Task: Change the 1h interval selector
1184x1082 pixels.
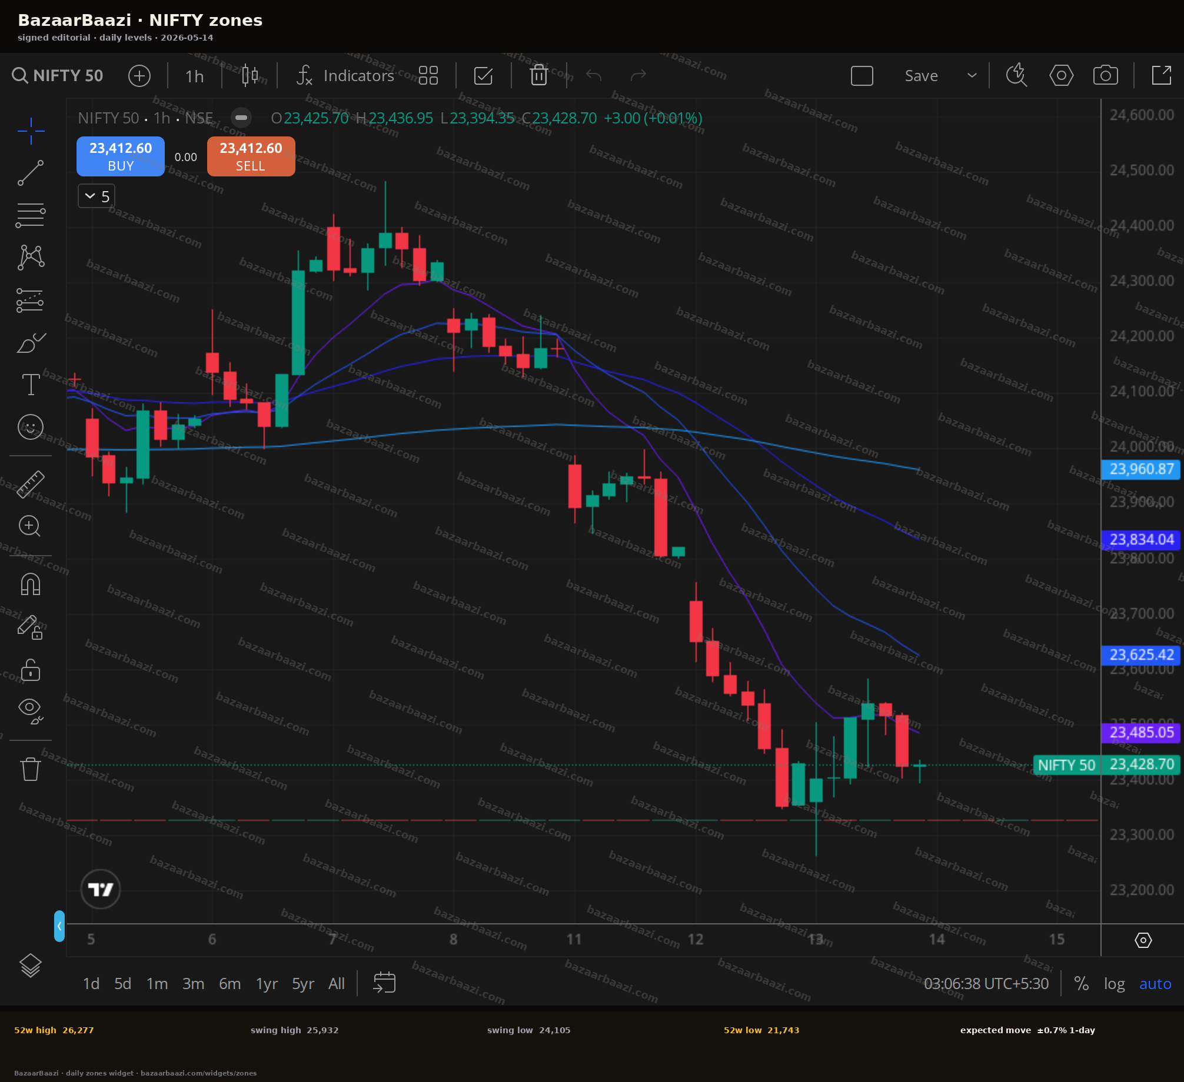Action: click(x=194, y=76)
